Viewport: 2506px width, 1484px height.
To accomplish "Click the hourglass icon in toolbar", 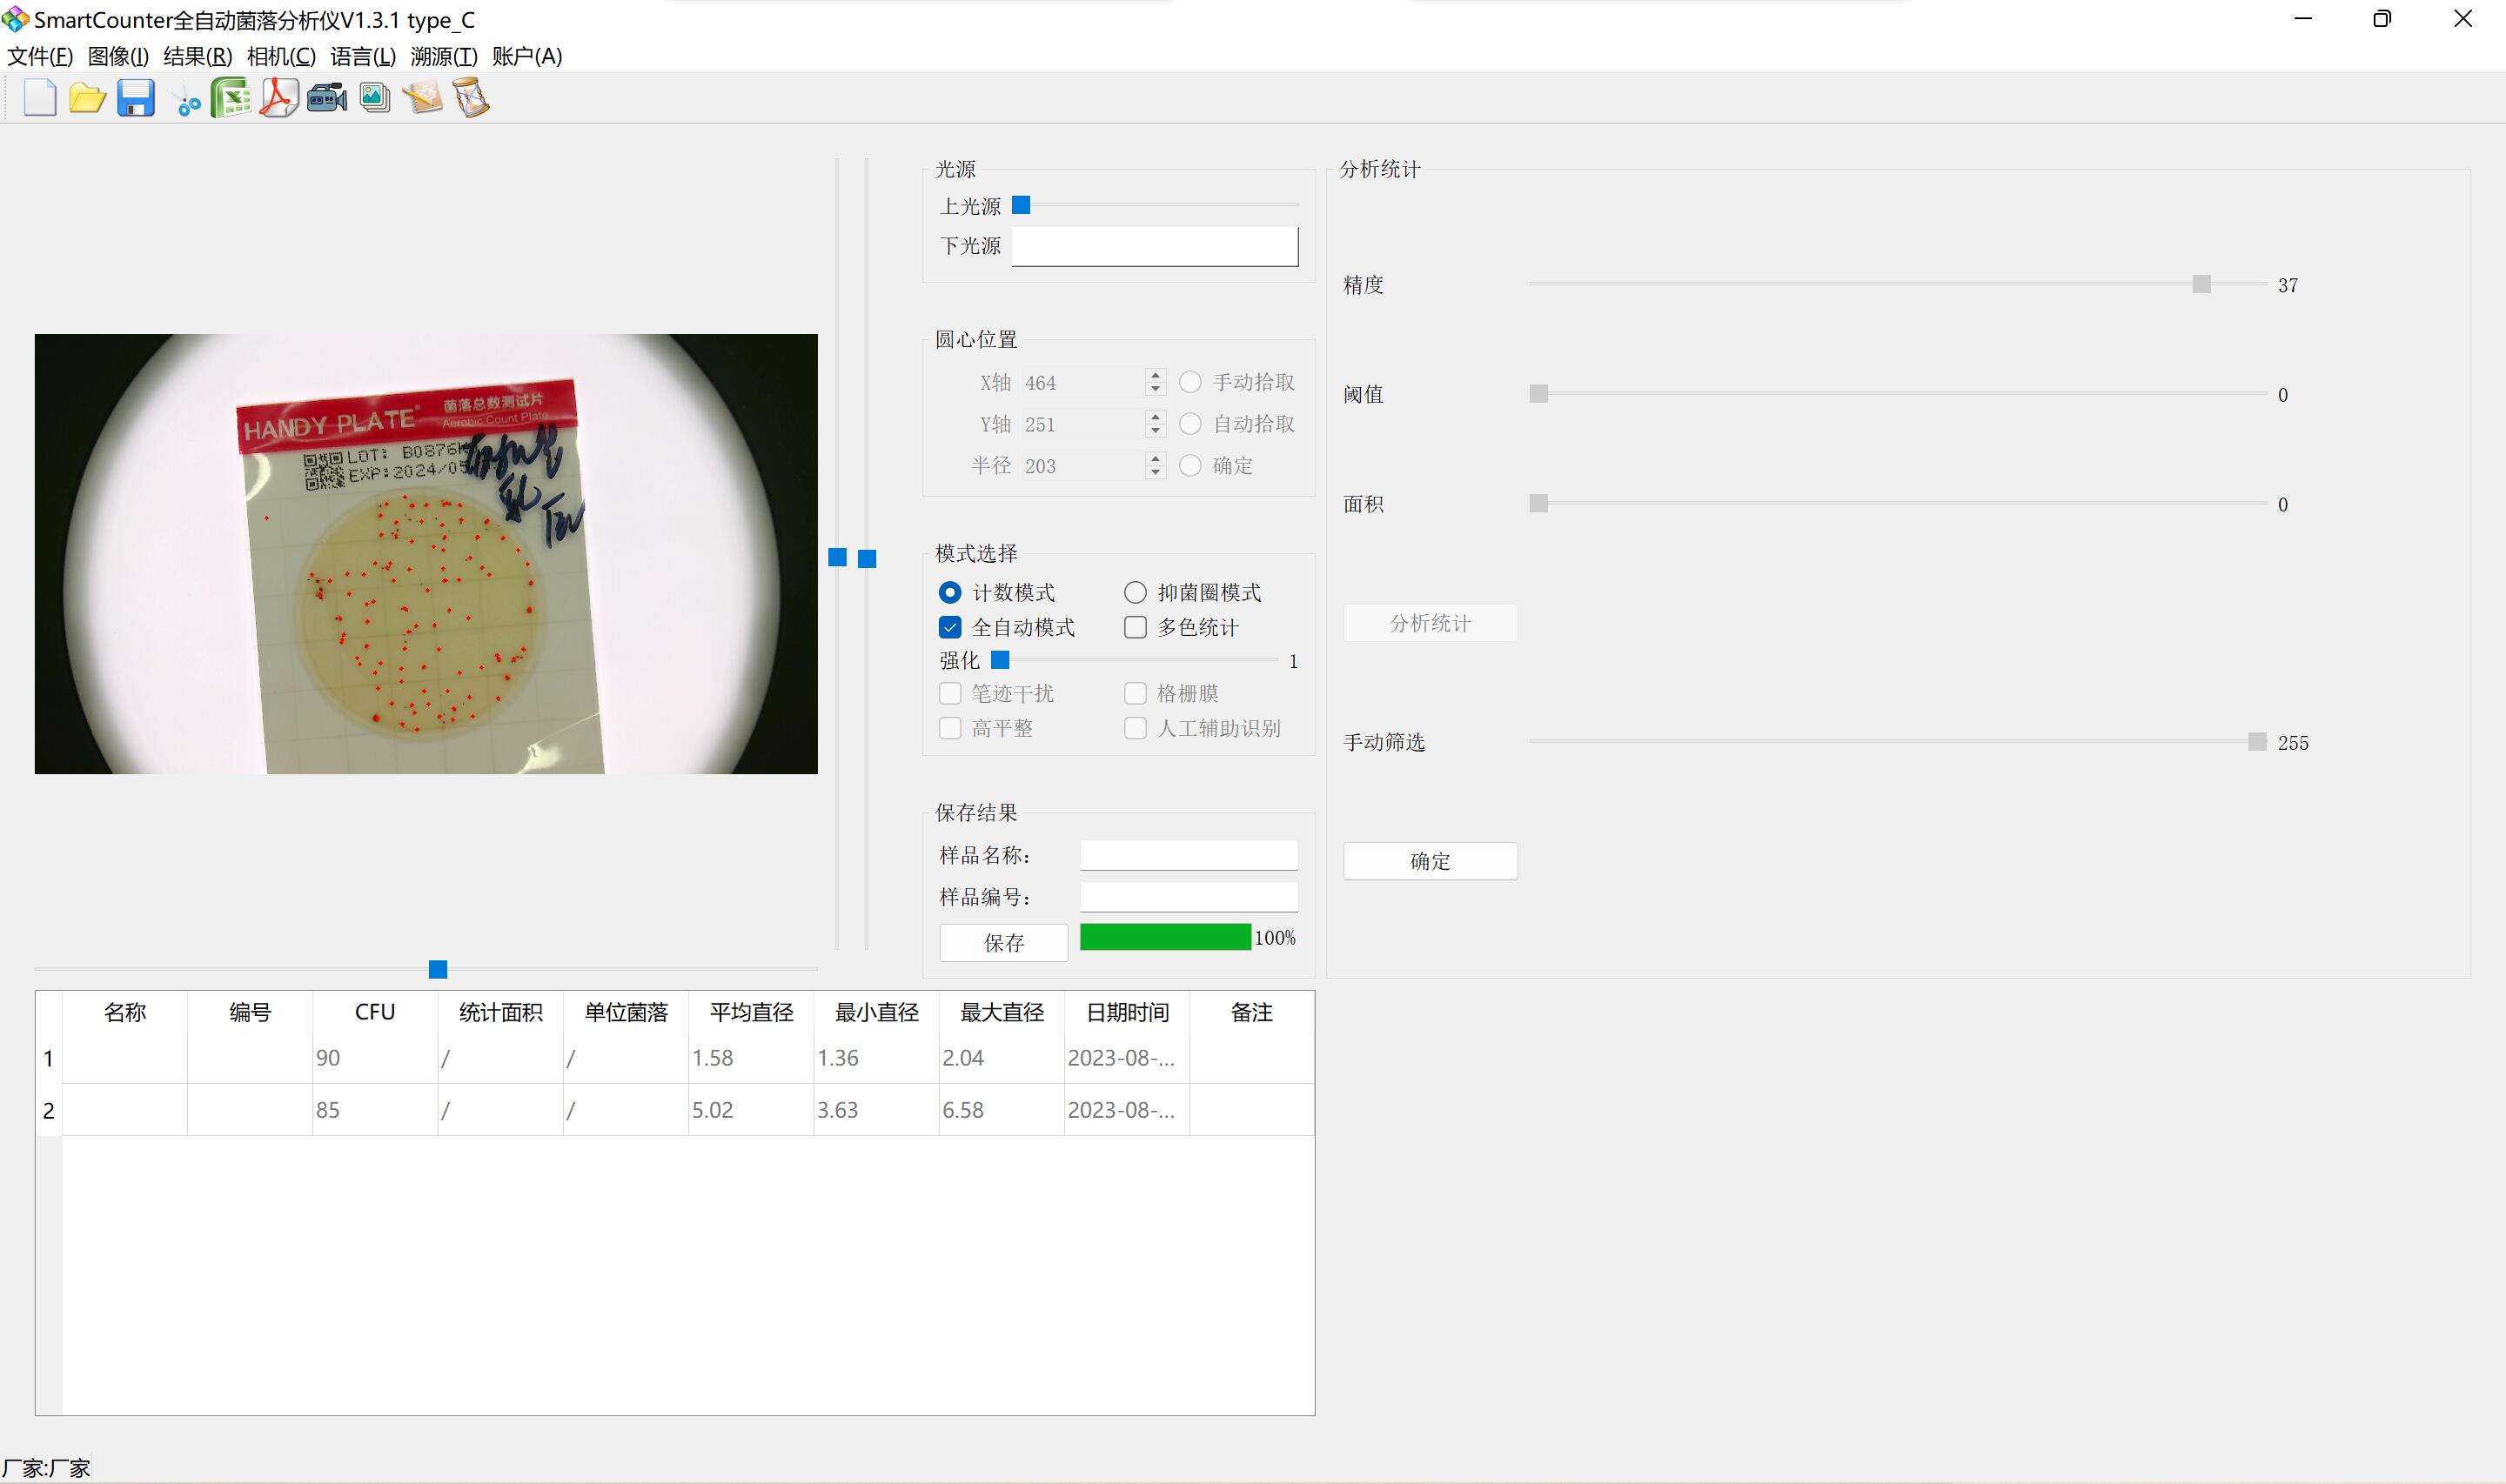I will pyautogui.click(x=471, y=98).
